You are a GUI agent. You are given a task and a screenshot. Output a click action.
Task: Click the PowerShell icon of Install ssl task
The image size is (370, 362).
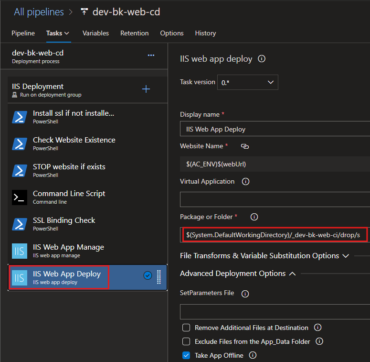pyautogui.click(x=20, y=117)
